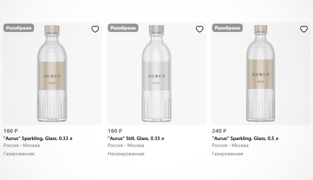Add Aurus Still 0.33 л to favorites
This screenshot has height=180, width=313.
pyautogui.click(x=200, y=29)
